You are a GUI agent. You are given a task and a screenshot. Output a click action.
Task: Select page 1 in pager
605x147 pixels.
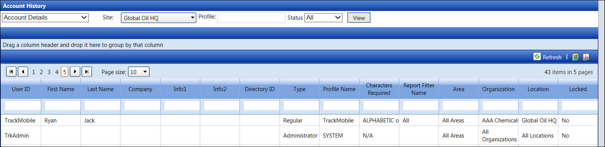(x=34, y=72)
